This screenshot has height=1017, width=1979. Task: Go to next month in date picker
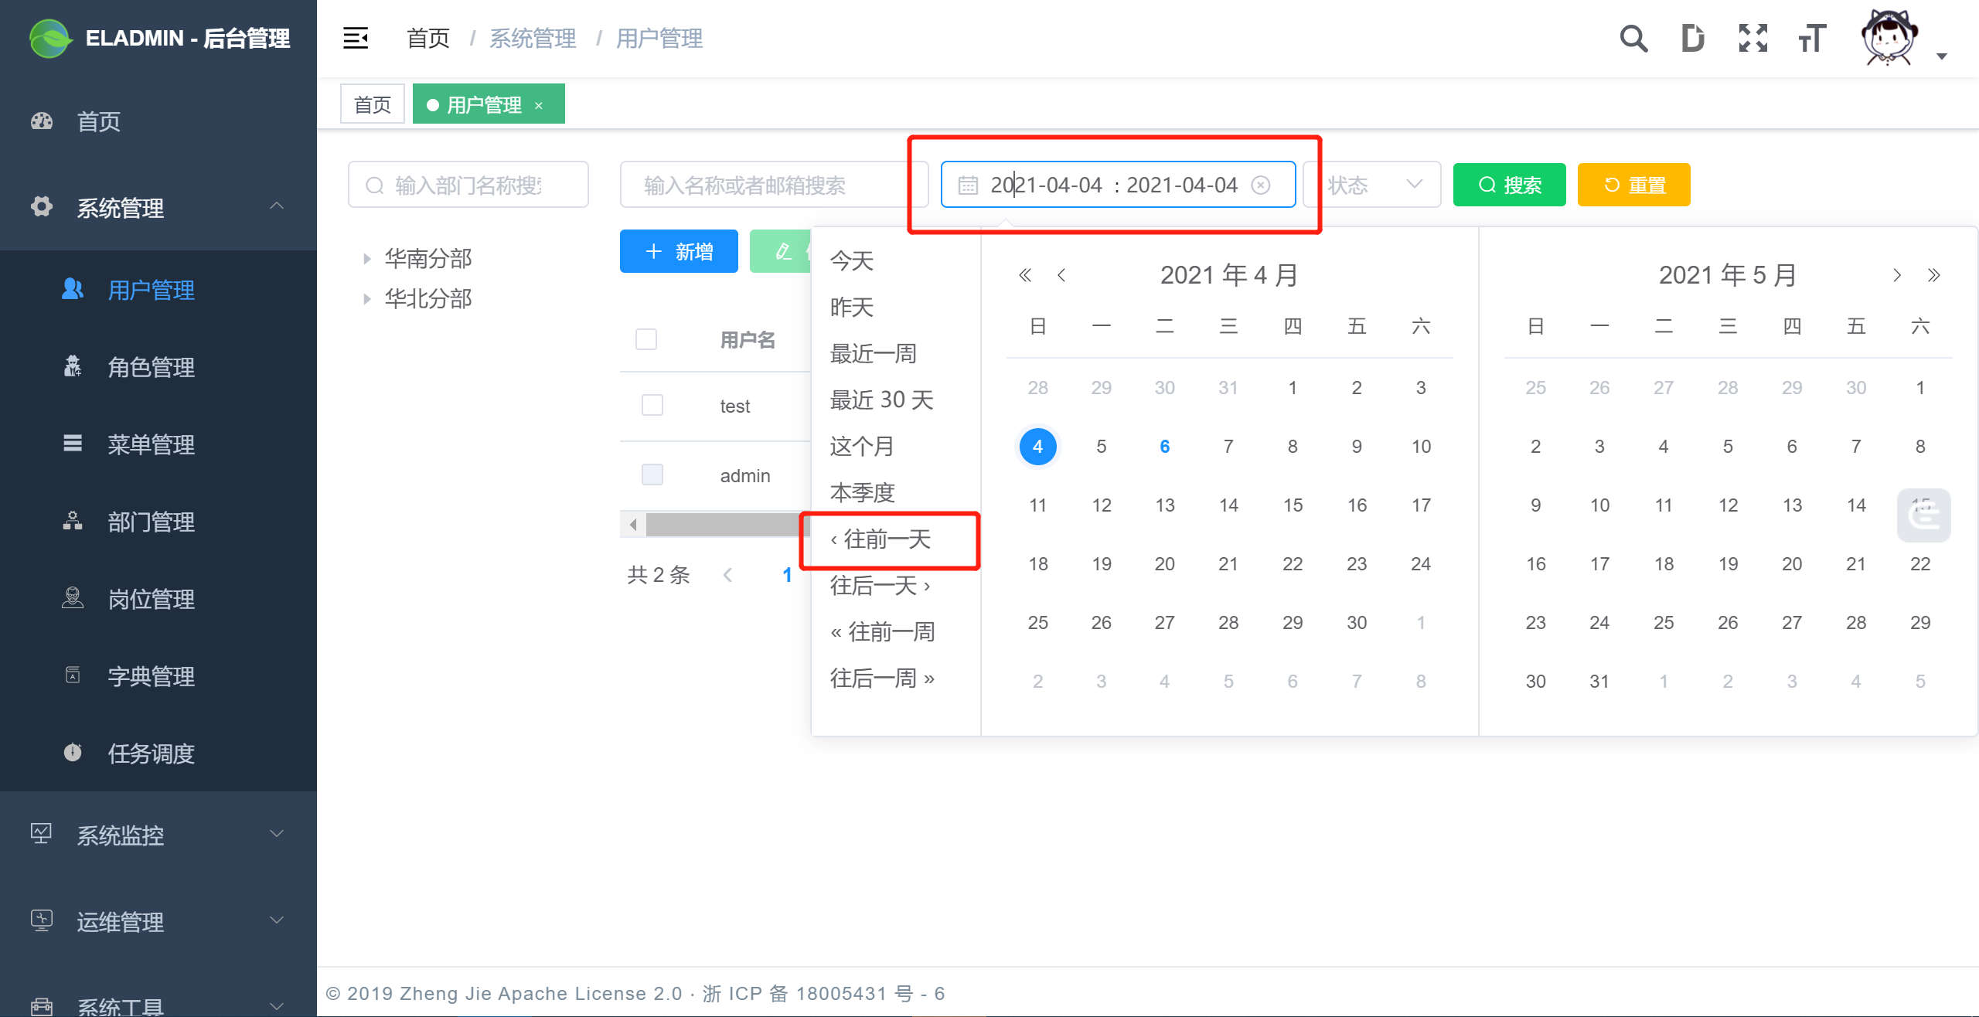[1896, 275]
